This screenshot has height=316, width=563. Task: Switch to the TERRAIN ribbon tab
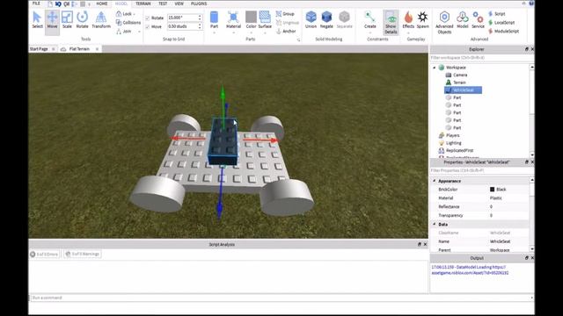[x=143, y=4]
